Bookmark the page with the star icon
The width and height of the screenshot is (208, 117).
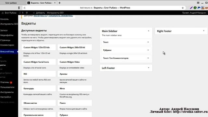pos(183,8)
